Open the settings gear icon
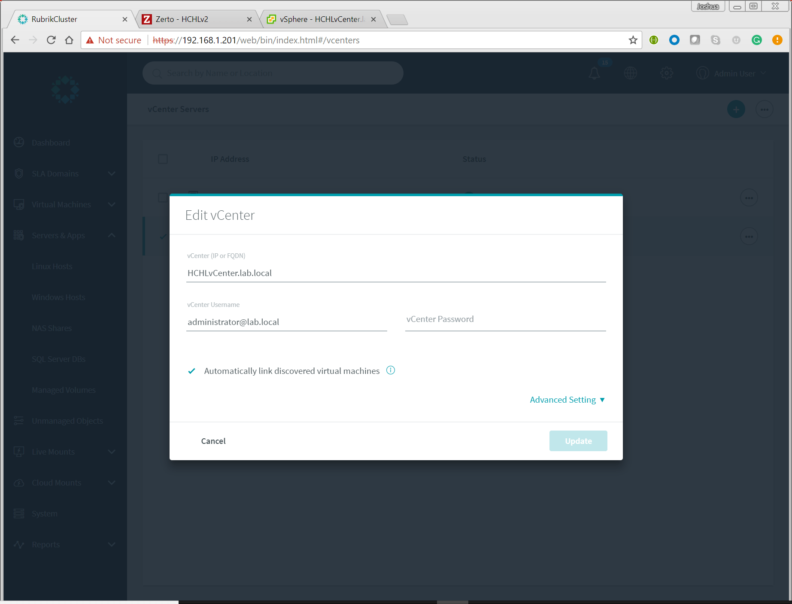The width and height of the screenshot is (792, 604). coord(666,73)
